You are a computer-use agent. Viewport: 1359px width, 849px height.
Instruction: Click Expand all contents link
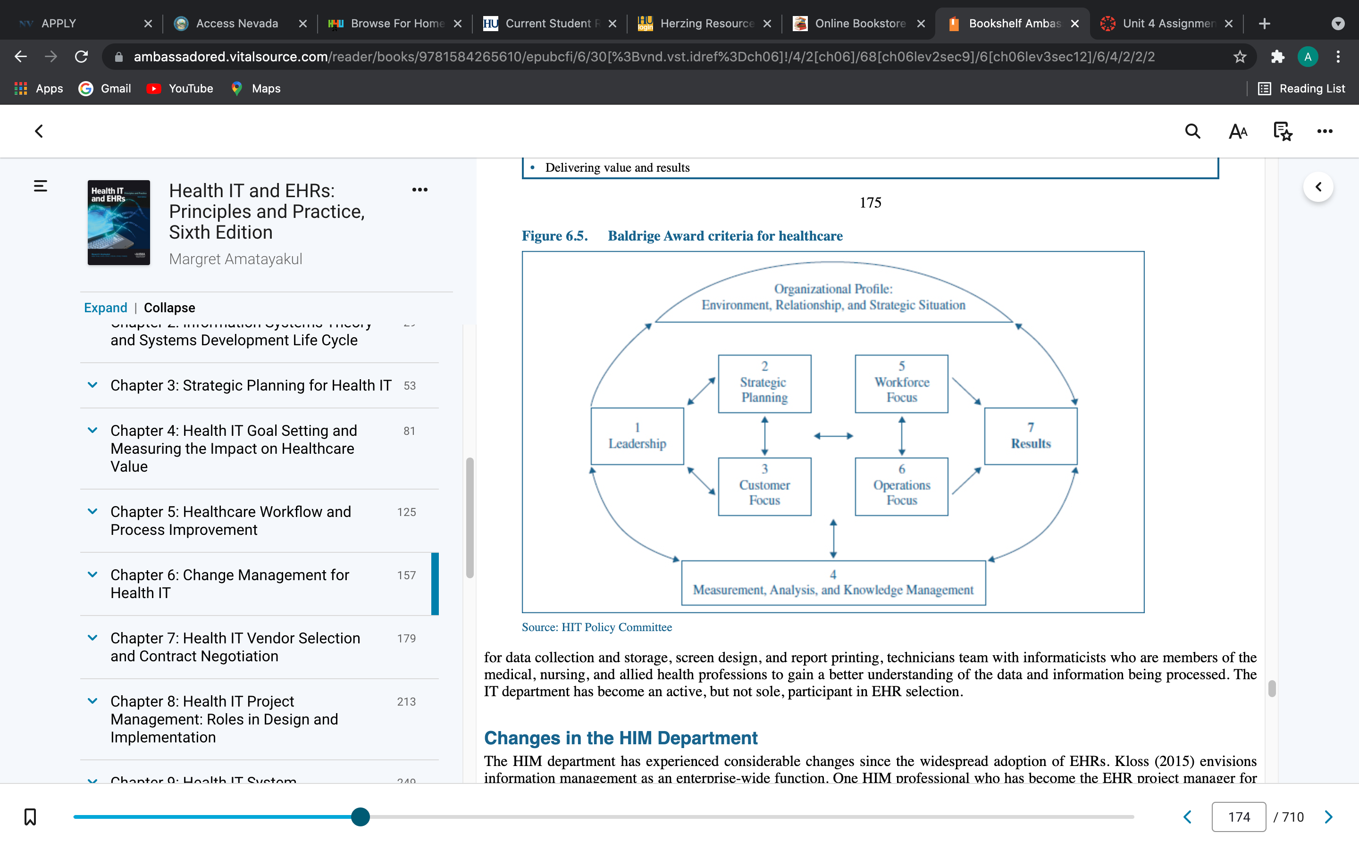(x=106, y=308)
